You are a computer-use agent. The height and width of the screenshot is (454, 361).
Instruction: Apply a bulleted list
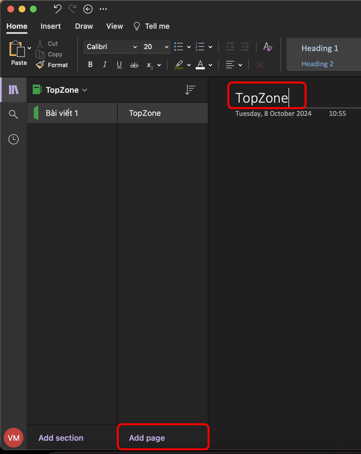pos(179,47)
